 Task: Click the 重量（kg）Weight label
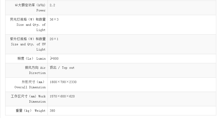point(31,111)
